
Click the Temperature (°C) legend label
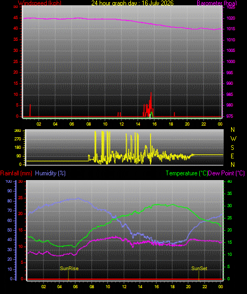[x=187, y=173]
